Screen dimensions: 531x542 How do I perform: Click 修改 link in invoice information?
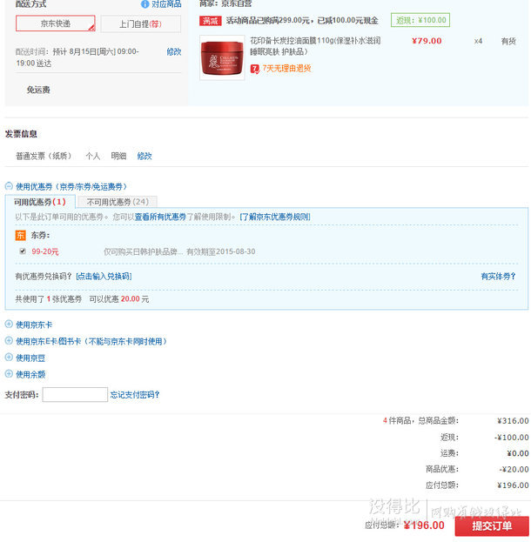(x=145, y=157)
